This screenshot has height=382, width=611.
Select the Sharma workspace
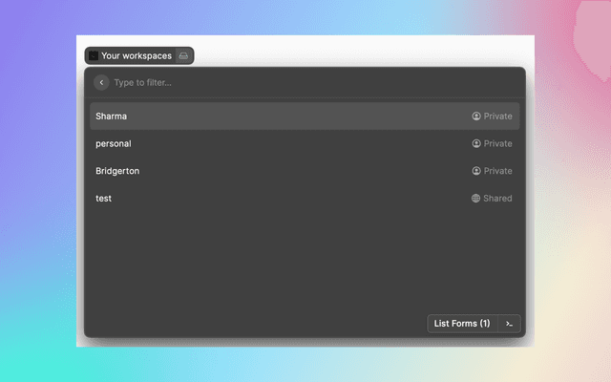[112, 117]
